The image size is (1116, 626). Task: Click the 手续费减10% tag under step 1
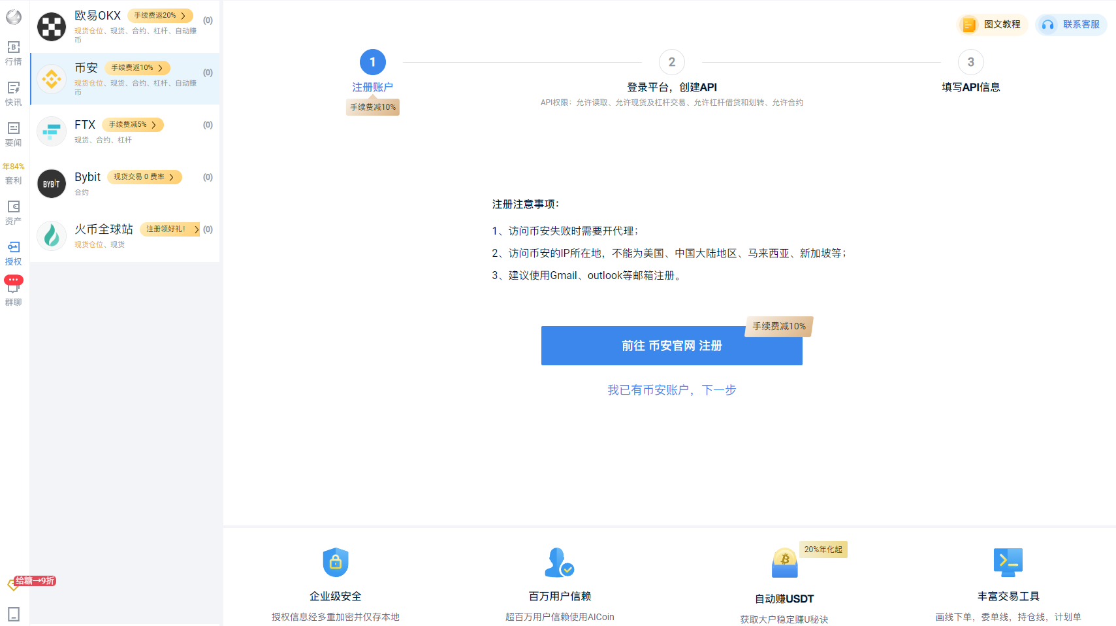pyautogui.click(x=373, y=107)
